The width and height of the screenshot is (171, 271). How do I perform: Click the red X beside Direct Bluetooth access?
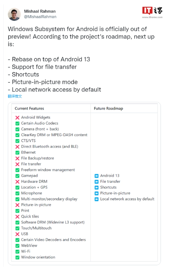coord(17,147)
